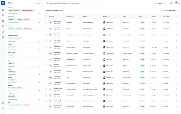Sort by the Last Login column header
Viewport: 181px width, 114px height.
coord(153,17)
